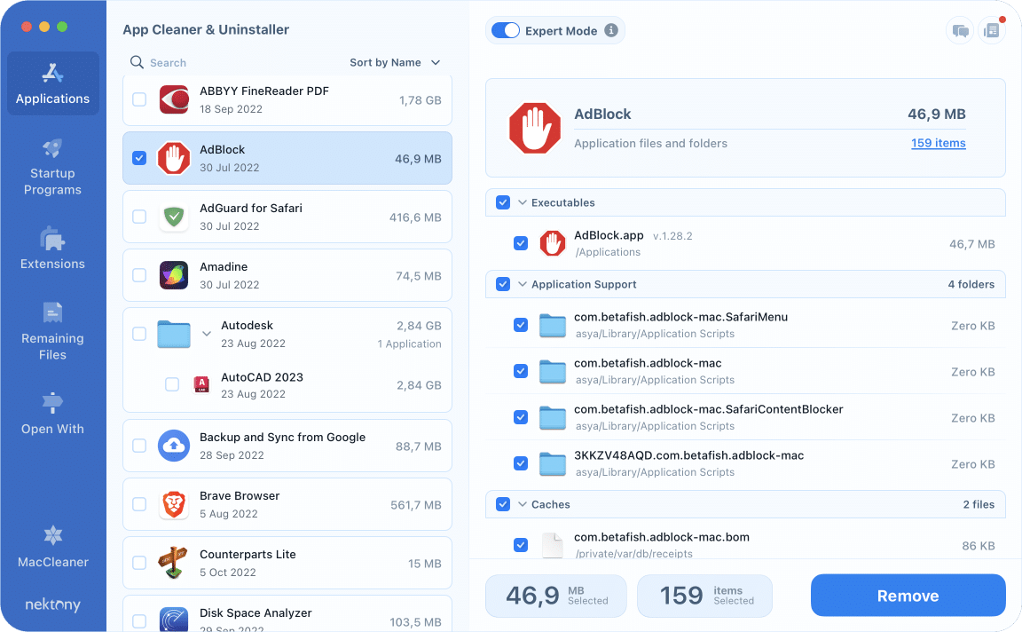This screenshot has height=632, width=1022.
Task: Select the Open With signpost icon
Action: (52, 403)
